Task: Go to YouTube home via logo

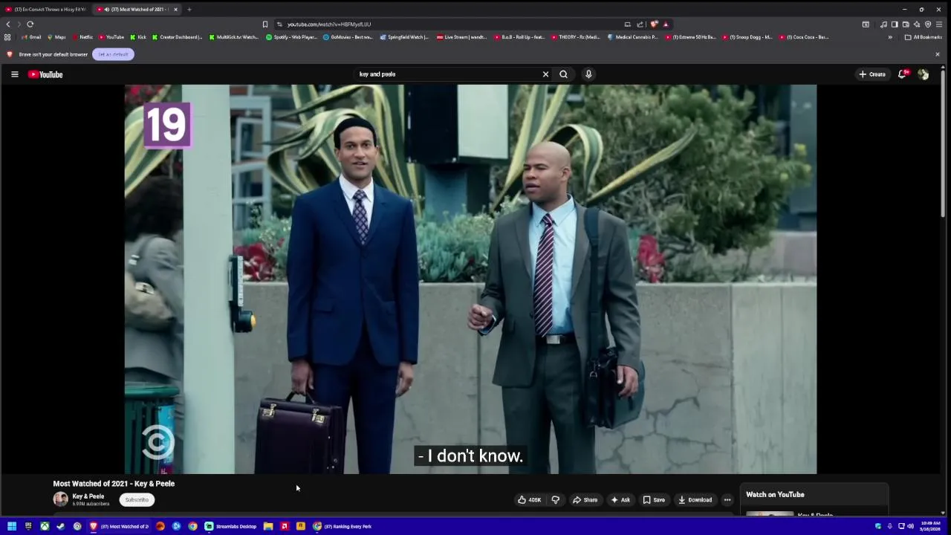Action: (x=45, y=74)
